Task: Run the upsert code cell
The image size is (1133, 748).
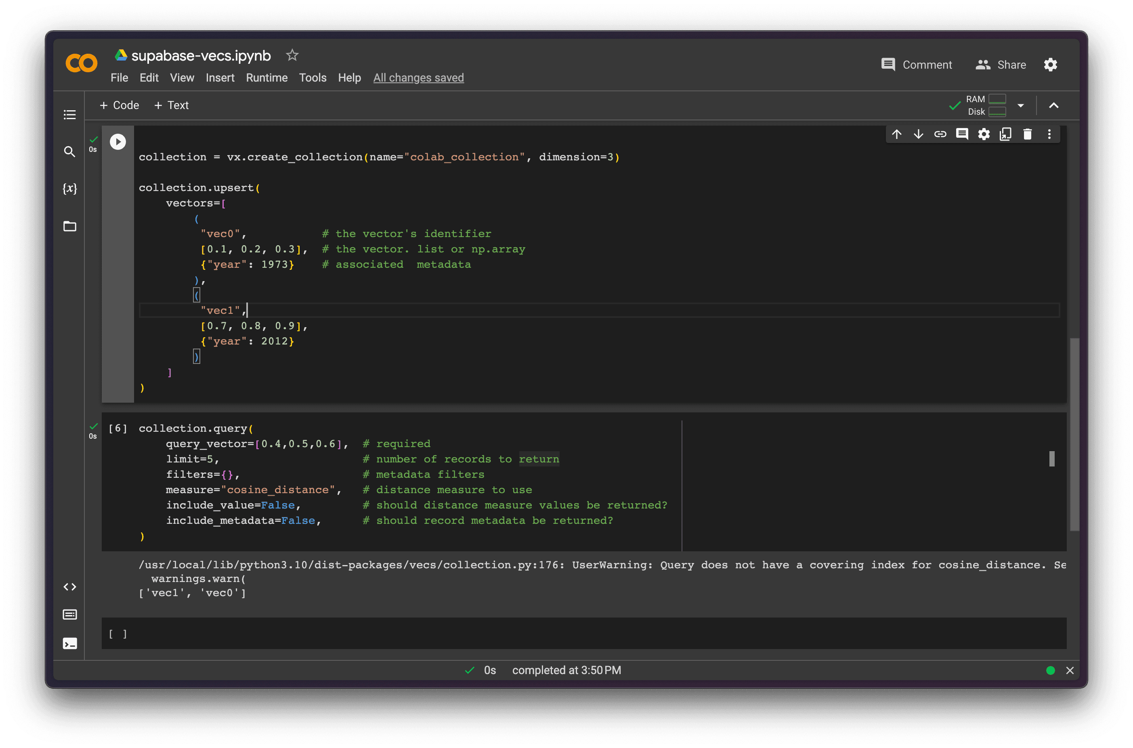Action: coord(118,142)
